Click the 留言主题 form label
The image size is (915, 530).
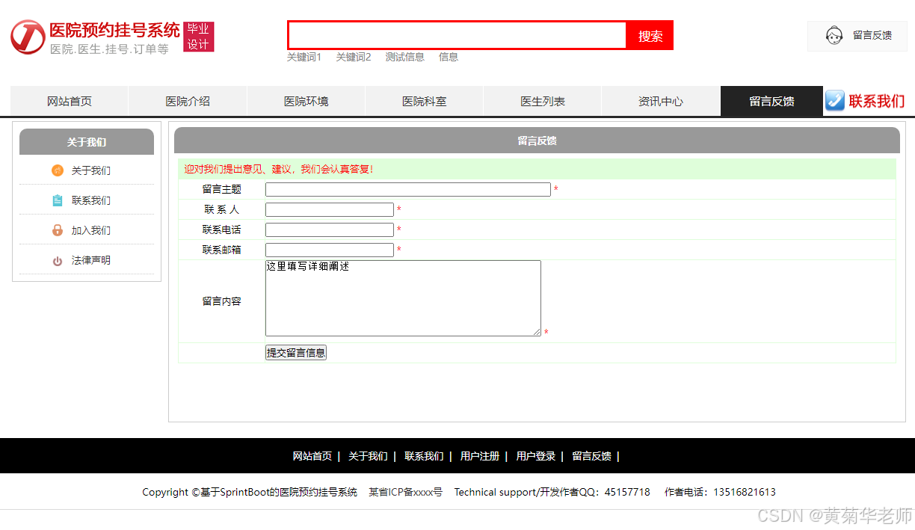(222, 189)
